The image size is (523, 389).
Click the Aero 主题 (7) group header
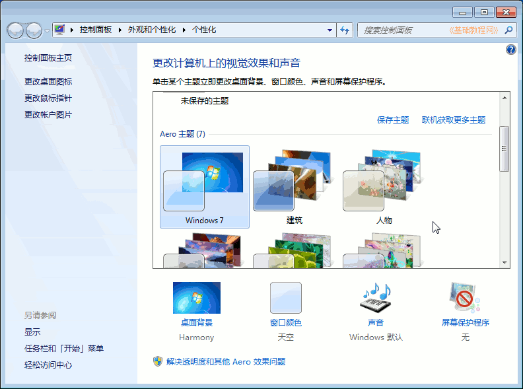point(182,134)
